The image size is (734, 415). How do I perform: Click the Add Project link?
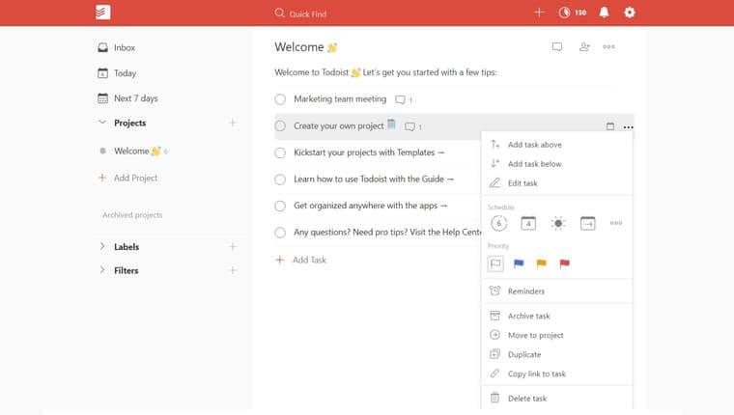[127, 178]
